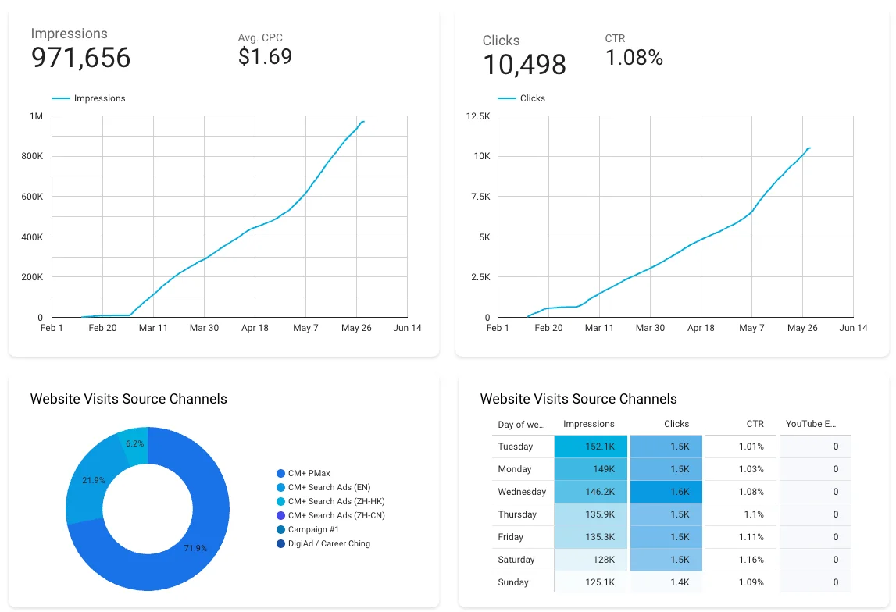Click the 152.1K Tuesday impressions cell

pos(590,447)
